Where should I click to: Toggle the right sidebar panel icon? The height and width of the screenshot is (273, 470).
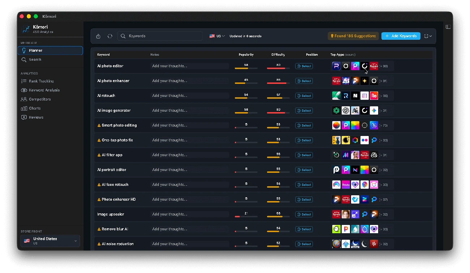coord(448,26)
